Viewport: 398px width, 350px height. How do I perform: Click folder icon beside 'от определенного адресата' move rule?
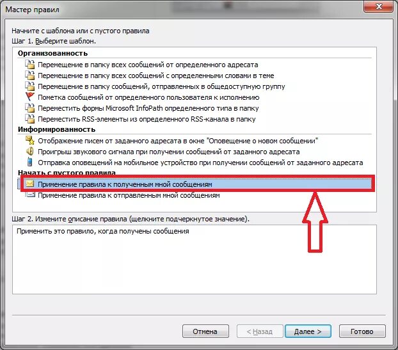click(x=30, y=65)
